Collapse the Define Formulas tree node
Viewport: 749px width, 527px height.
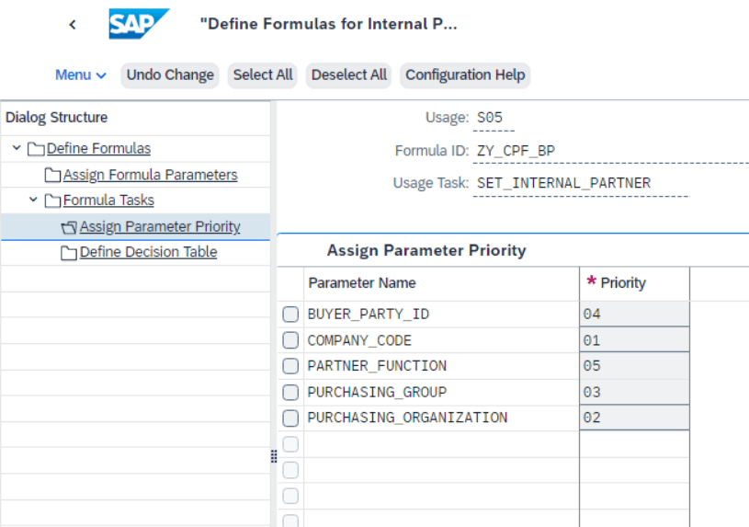(17, 148)
